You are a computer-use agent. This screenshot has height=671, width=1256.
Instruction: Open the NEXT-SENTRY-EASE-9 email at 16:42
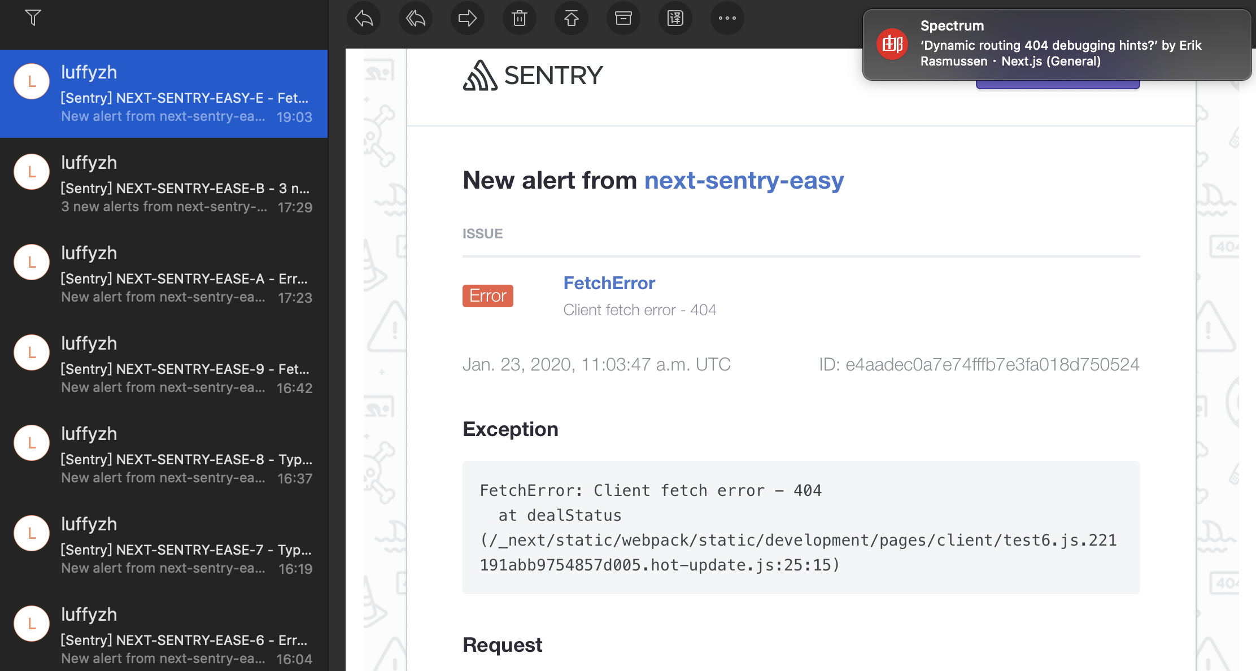pos(164,365)
